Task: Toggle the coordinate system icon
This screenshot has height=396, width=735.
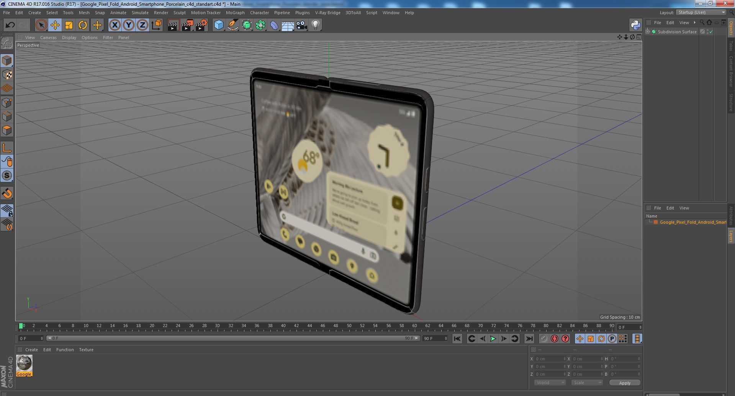Action: [157, 25]
